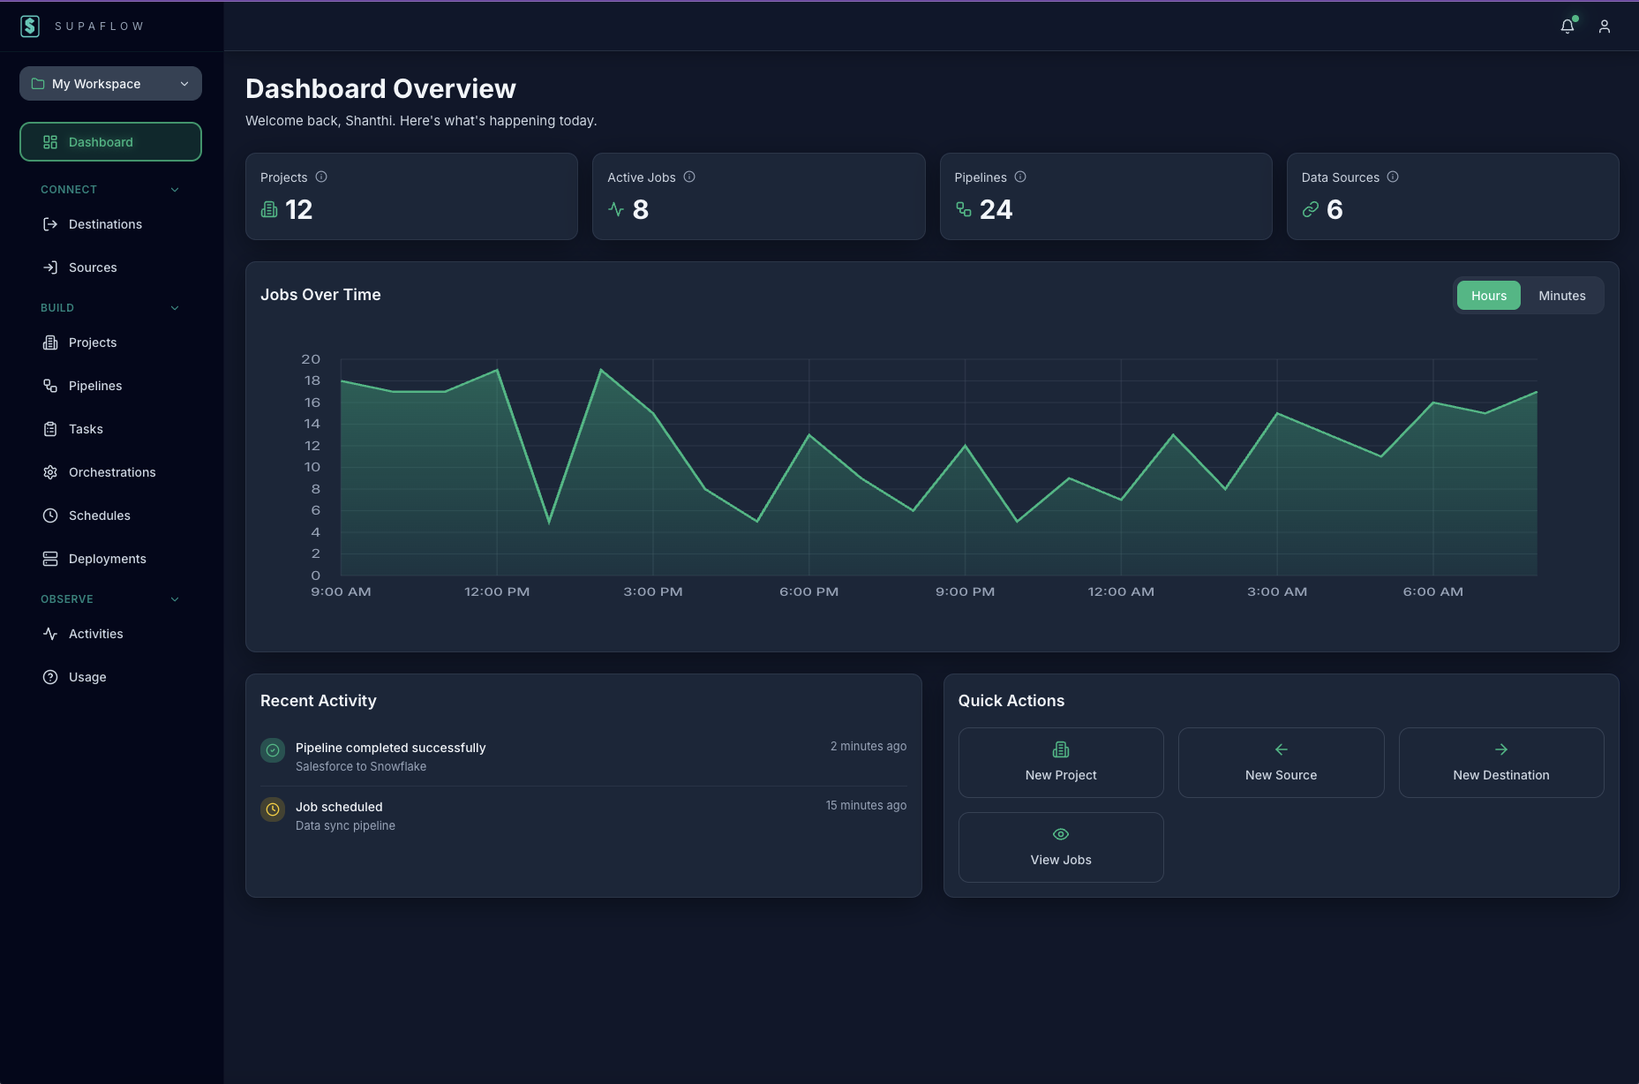This screenshot has width=1639, height=1084.
Task: Click the SUPAFLOW brand text
Action: coord(99,26)
